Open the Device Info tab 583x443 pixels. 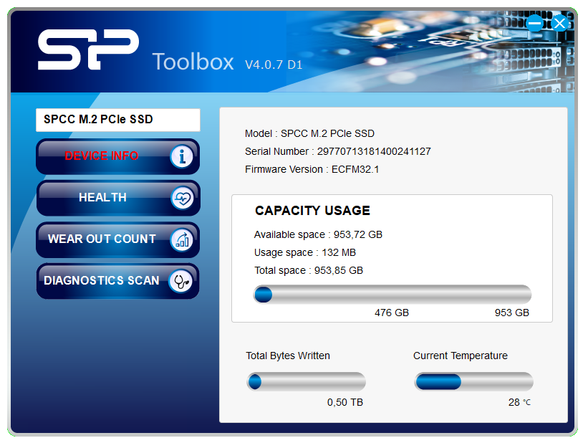[118, 156]
